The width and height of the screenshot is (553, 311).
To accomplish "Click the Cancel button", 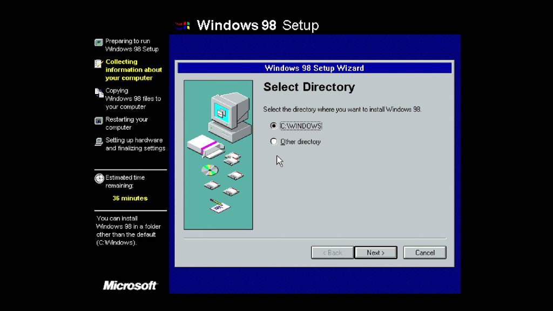I will click(x=424, y=253).
